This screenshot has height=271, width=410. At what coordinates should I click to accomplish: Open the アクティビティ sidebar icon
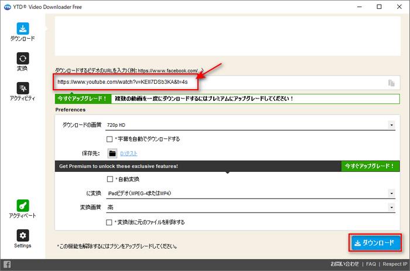[x=23, y=88]
